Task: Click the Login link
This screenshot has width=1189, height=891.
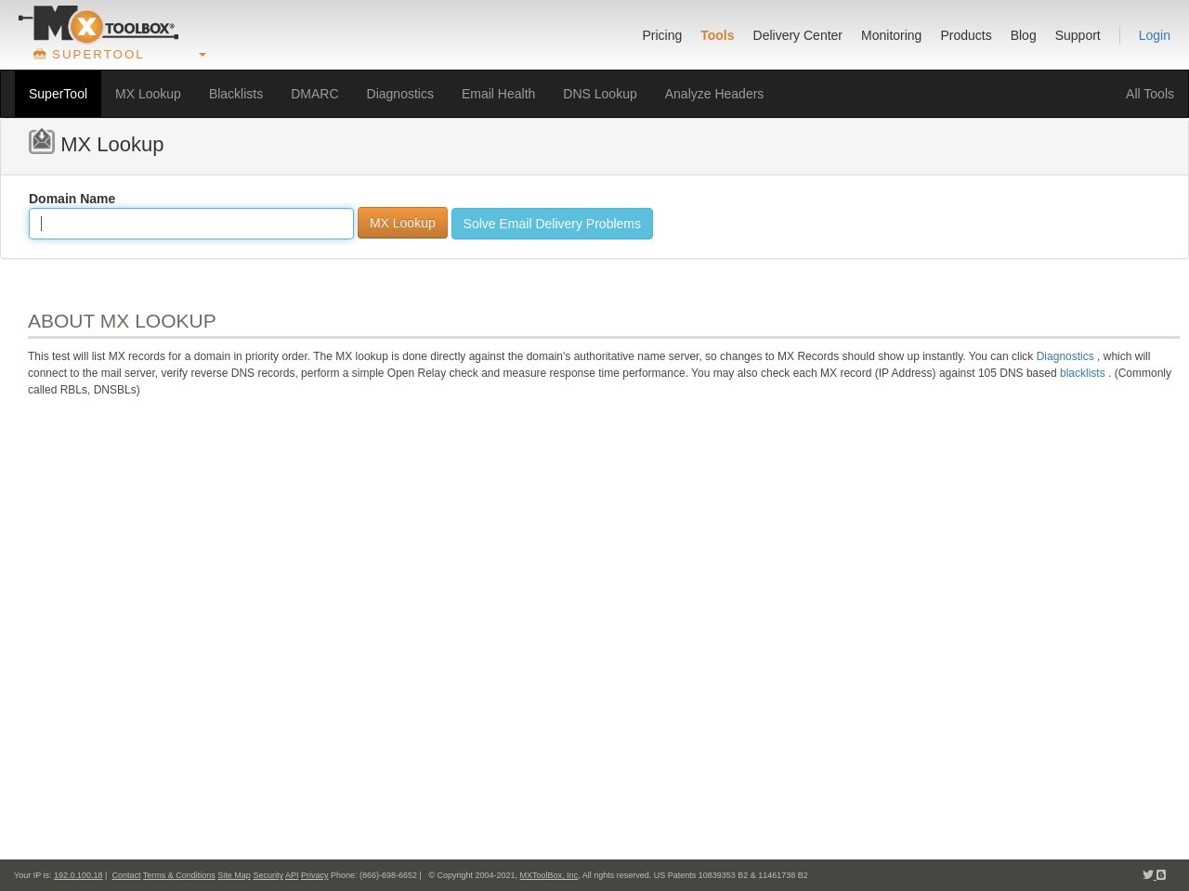Action: point(1154,35)
